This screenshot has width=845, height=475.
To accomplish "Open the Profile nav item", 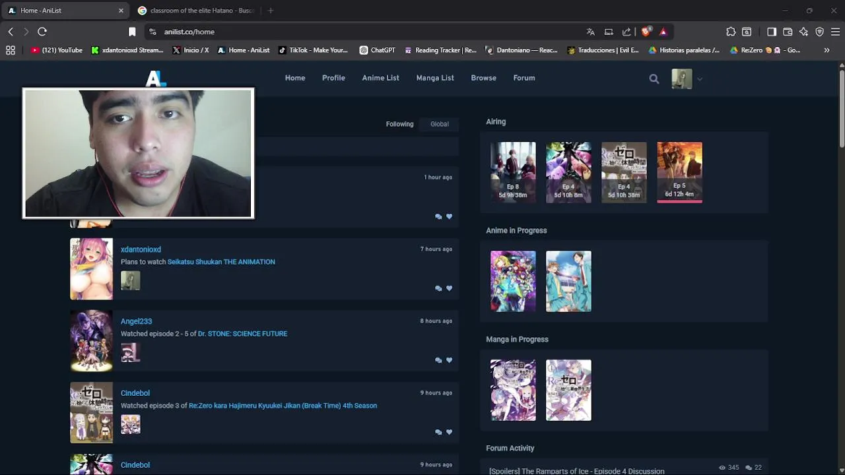I will pyautogui.click(x=333, y=78).
